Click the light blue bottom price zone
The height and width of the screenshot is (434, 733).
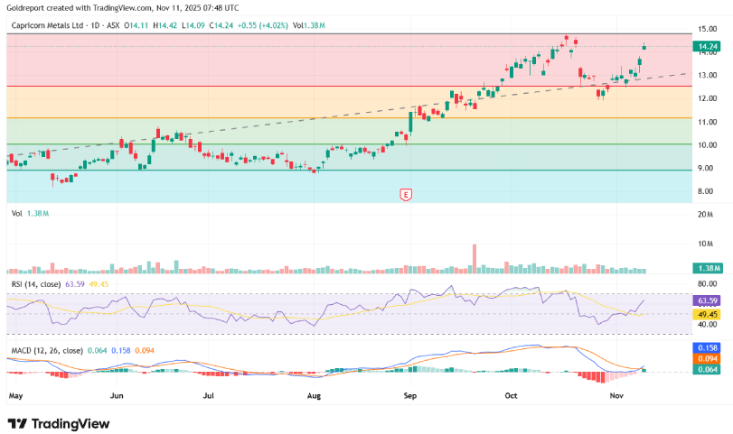(x=226, y=186)
